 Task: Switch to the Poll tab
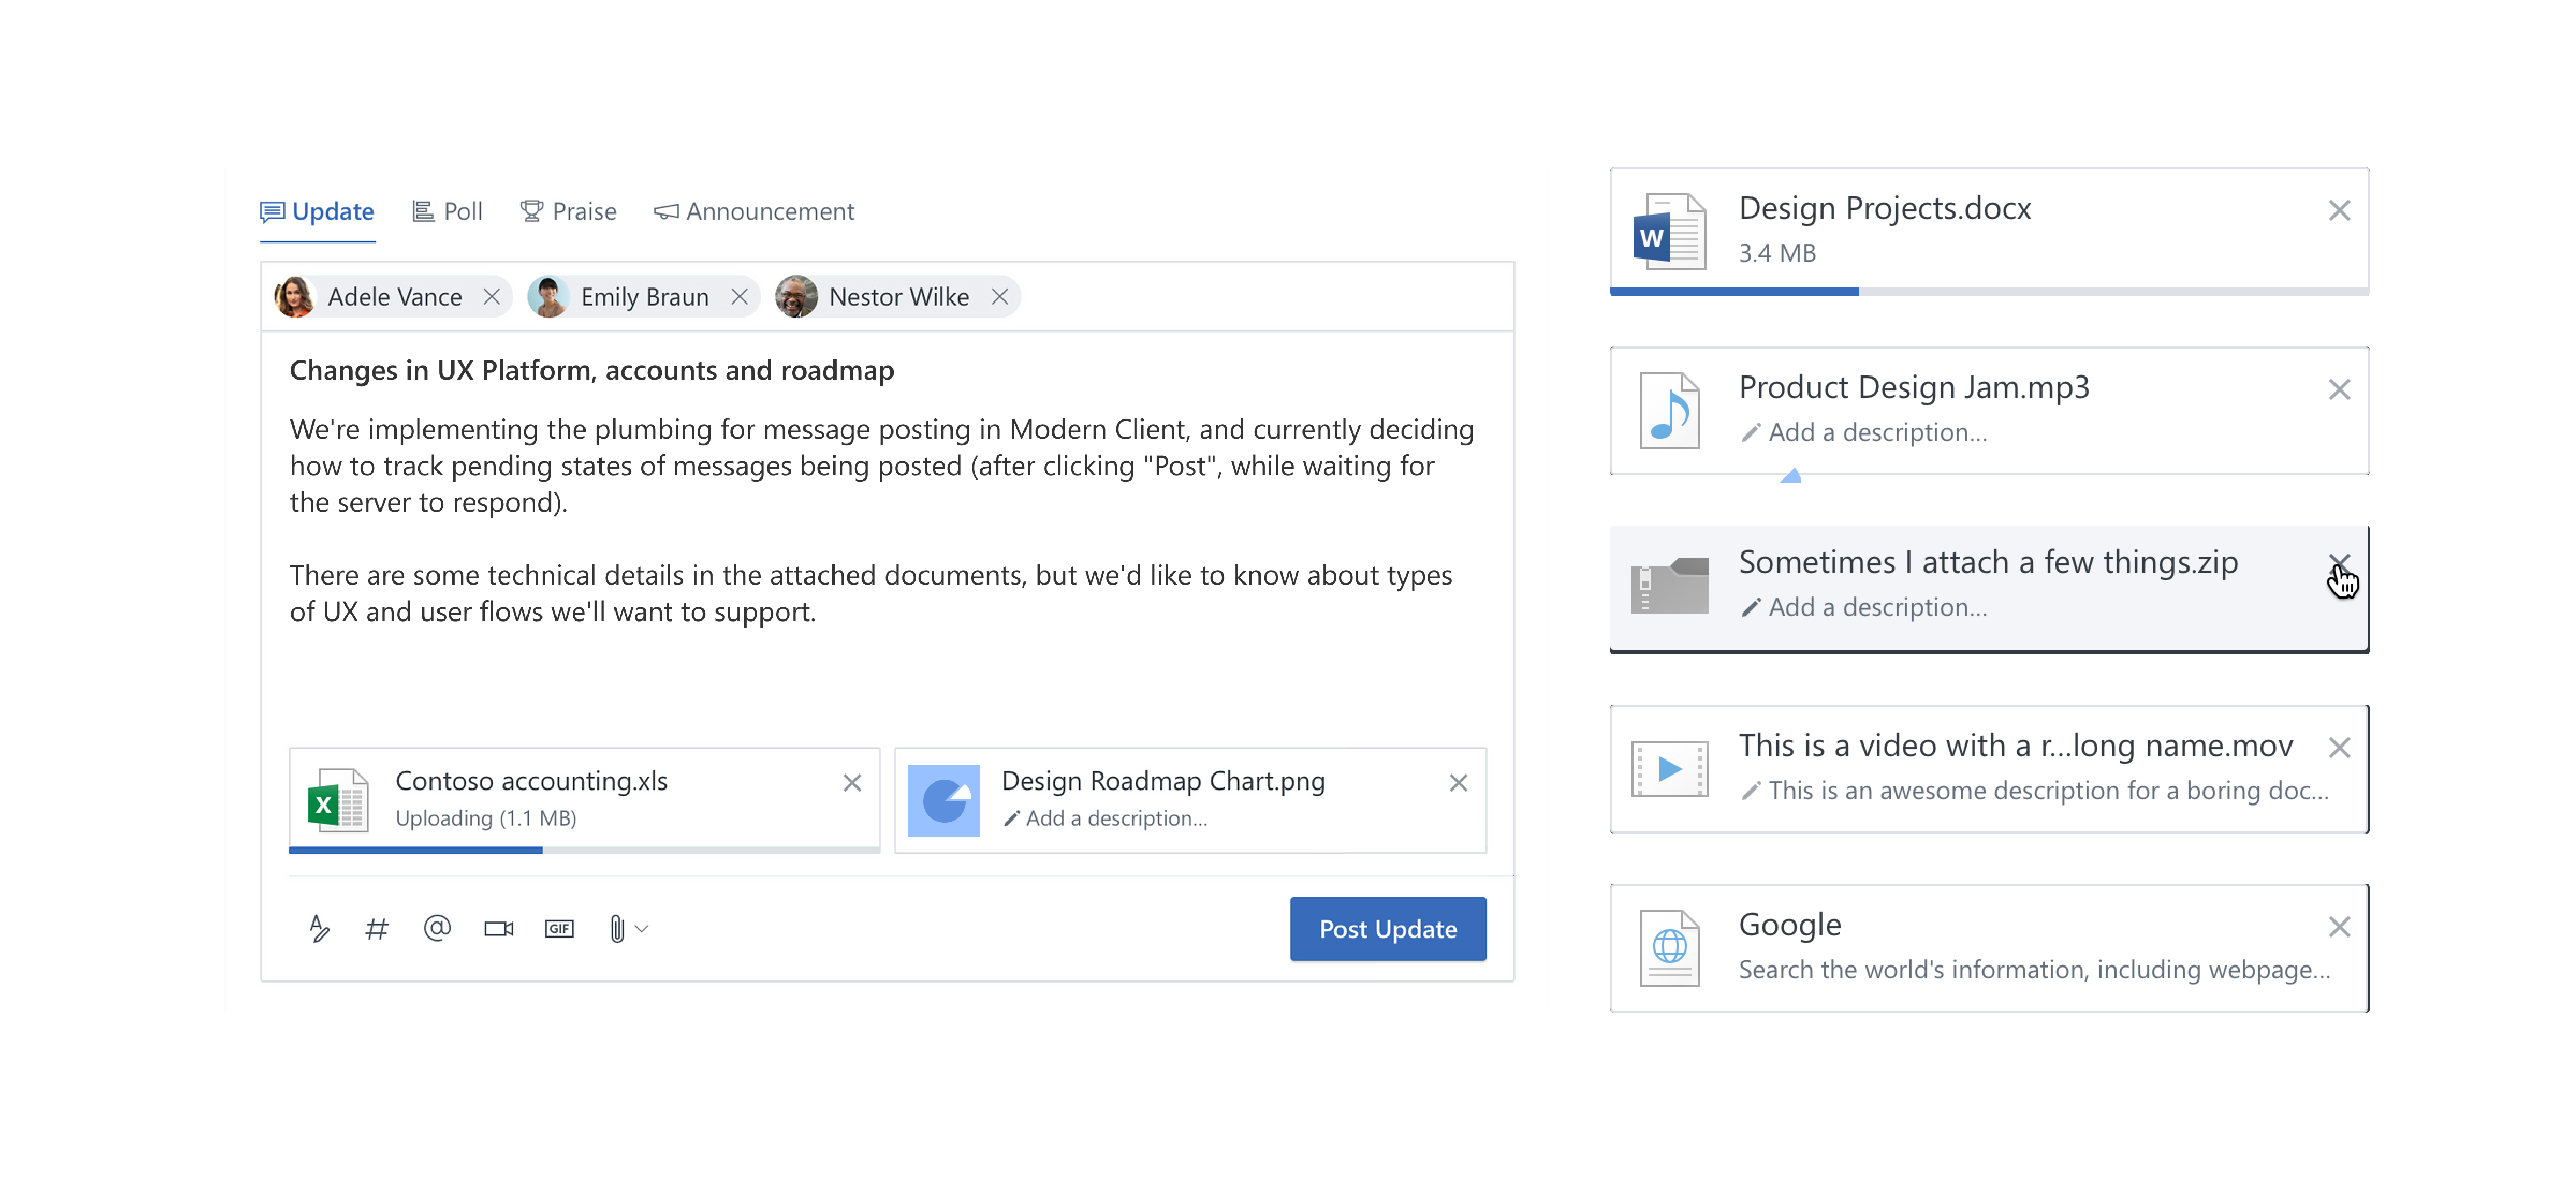[x=447, y=211]
